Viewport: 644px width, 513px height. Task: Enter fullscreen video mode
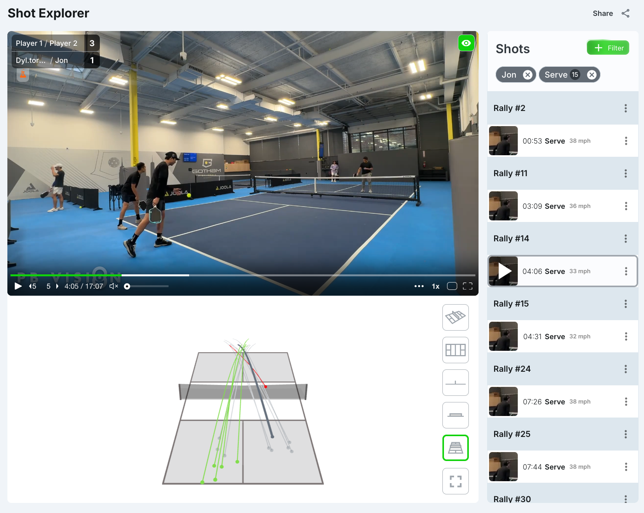coord(468,286)
